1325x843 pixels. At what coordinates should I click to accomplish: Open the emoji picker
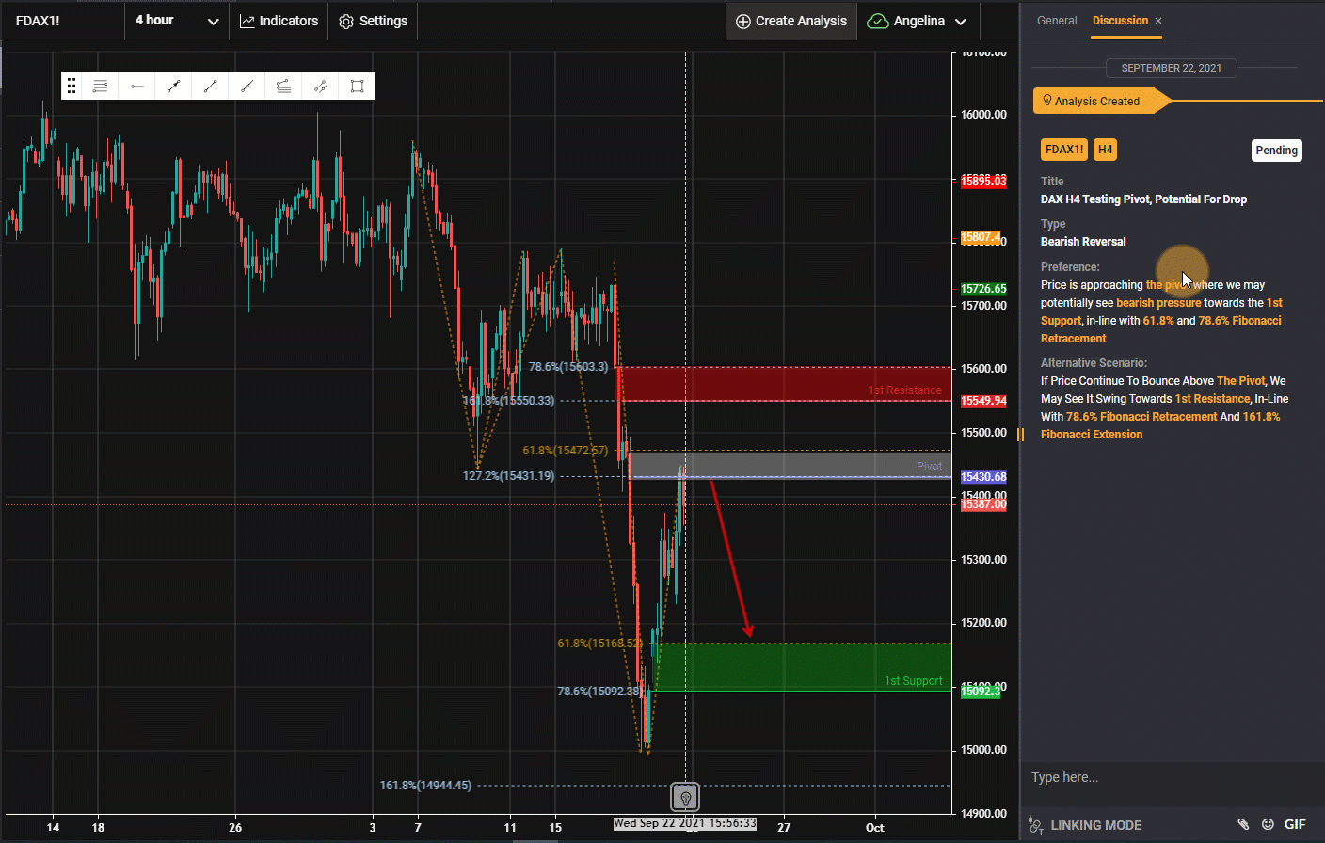tap(1268, 824)
